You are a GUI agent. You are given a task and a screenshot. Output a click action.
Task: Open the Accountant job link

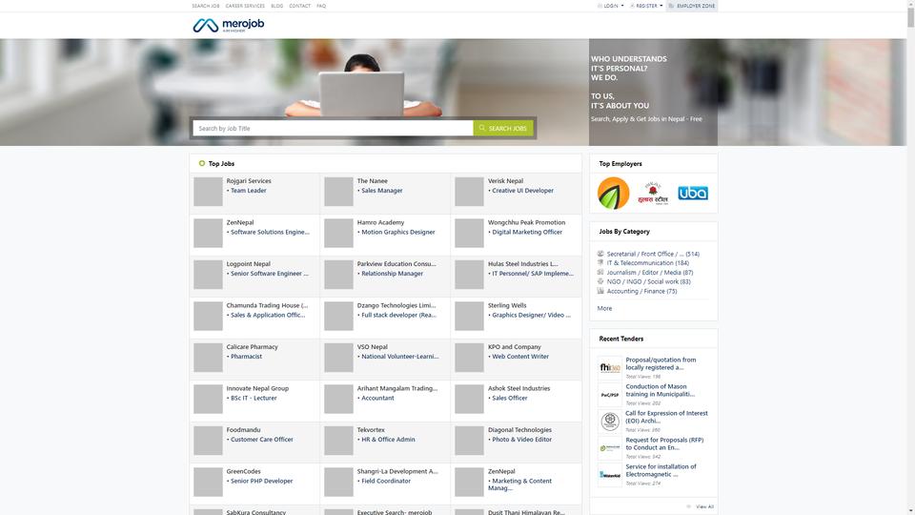[x=377, y=398]
